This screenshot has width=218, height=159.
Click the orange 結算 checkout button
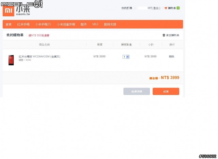pyautogui.click(x=166, y=92)
